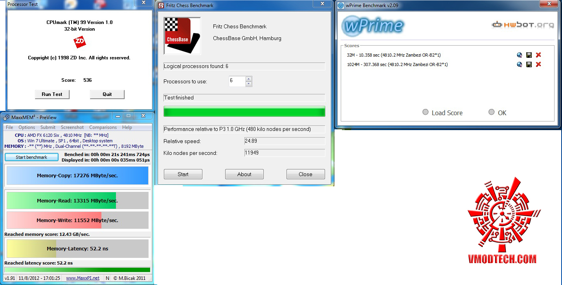Image resolution: width=562 pixels, height=285 pixels.
Task: Click the 'MEMORY' Dual-Channel info line
Action: coord(74,146)
